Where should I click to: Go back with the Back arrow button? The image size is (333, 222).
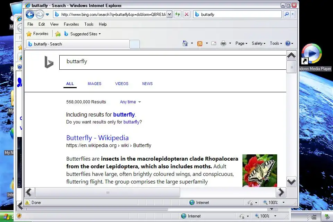(x=30, y=15)
